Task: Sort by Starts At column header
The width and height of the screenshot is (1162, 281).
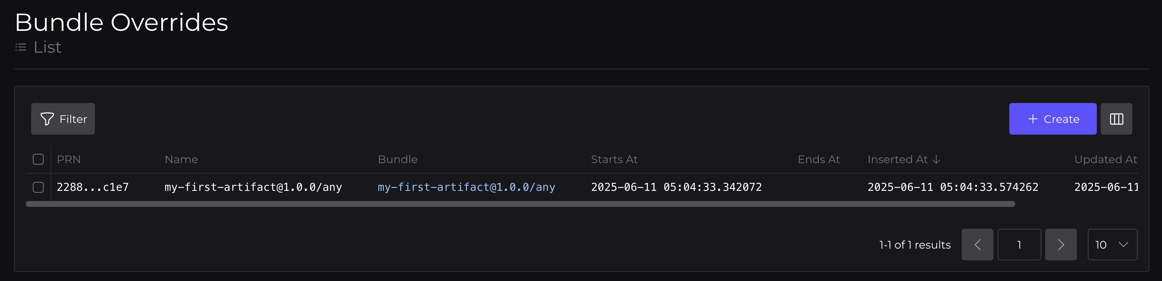Action: click(x=614, y=160)
